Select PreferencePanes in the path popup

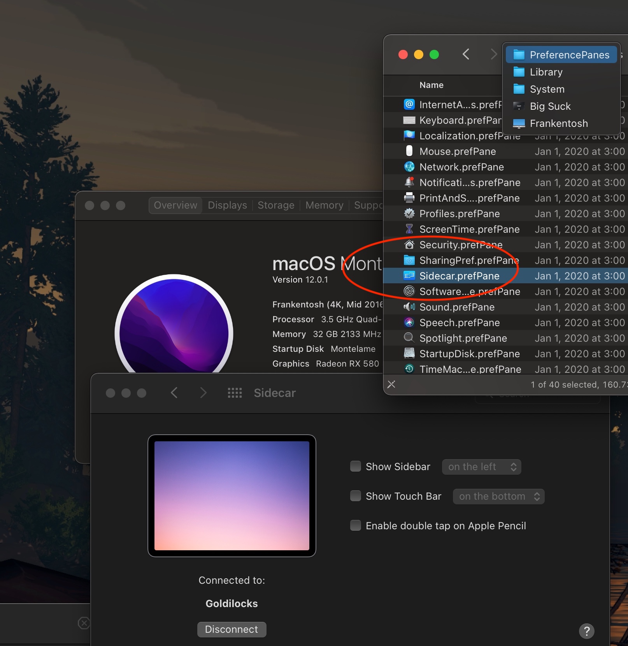(x=561, y=55)
